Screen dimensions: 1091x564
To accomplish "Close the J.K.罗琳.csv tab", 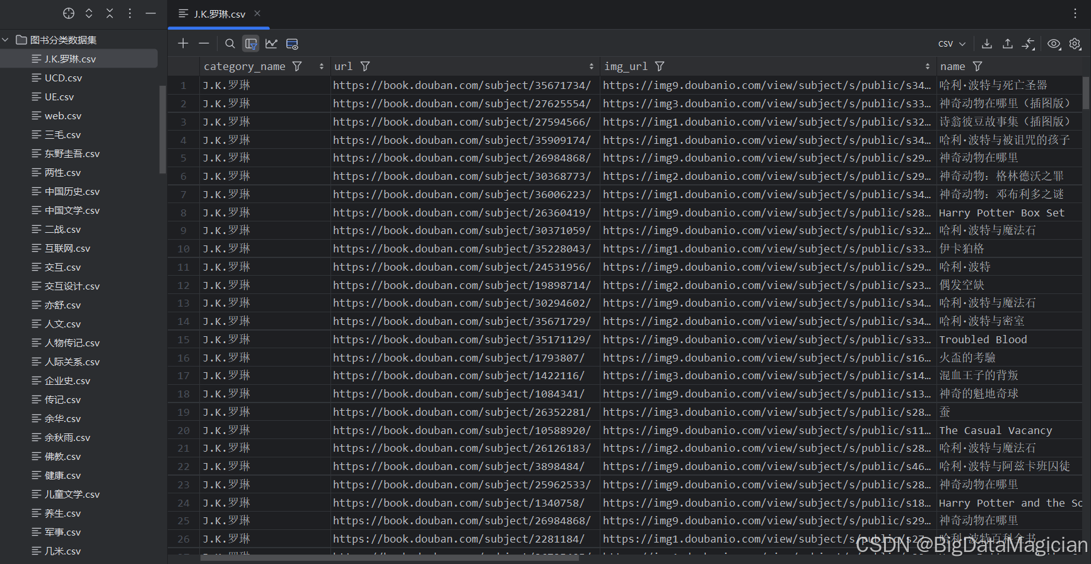I will (x=257, y=13).
